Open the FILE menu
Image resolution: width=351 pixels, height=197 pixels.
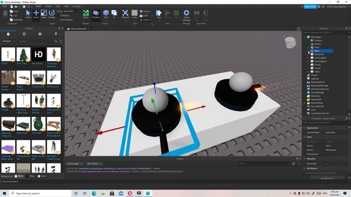[4, 7]
